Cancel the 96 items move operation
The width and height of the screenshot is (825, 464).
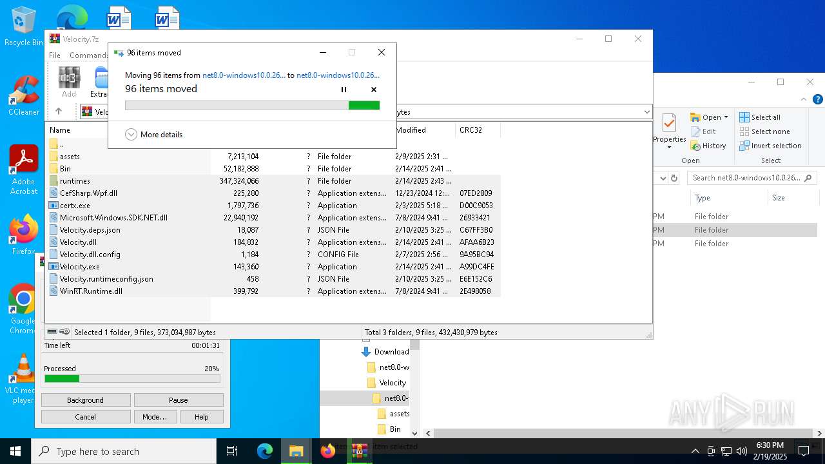point(374,90)
